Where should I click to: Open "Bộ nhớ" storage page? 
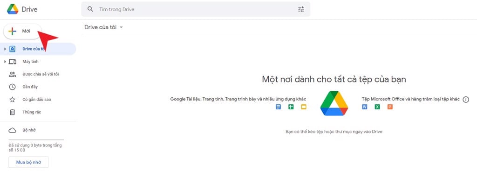click(x=29, y=130)
